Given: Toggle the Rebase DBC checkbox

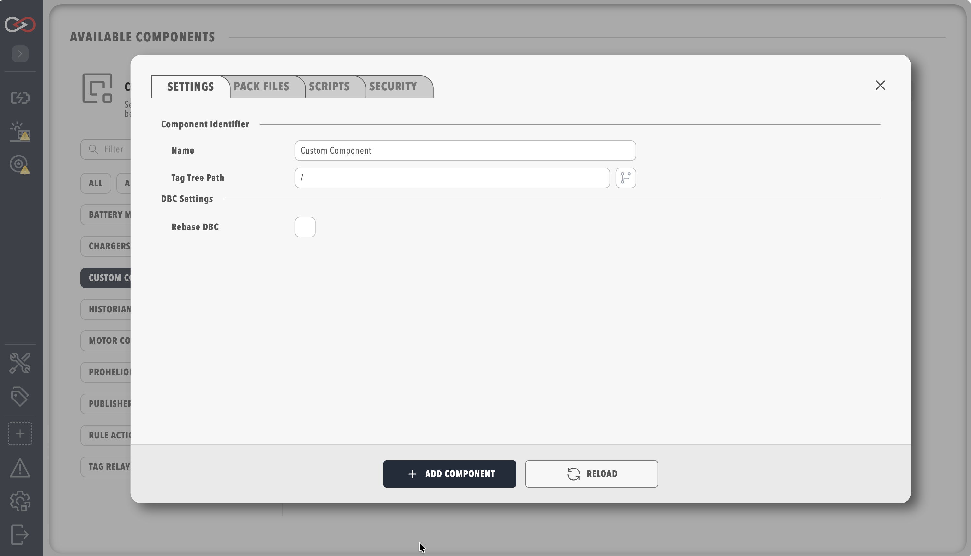Looking at the screenshot, I should pyautogui.click(x=305, y=227).
